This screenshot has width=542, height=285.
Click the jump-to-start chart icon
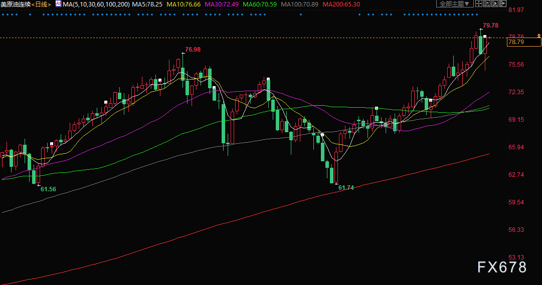click(487, 4)
